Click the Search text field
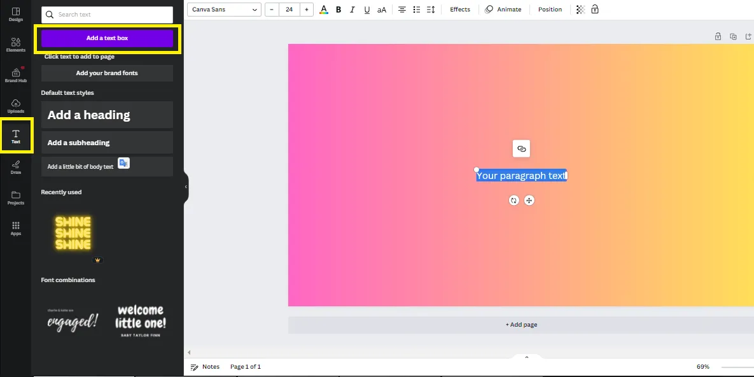This screenshot has width=754, height=377. point(107,15)
